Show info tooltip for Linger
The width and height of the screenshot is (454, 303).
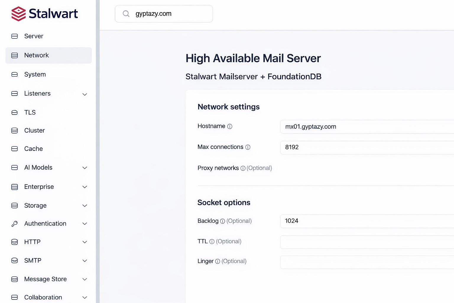[x=218, y=261]
